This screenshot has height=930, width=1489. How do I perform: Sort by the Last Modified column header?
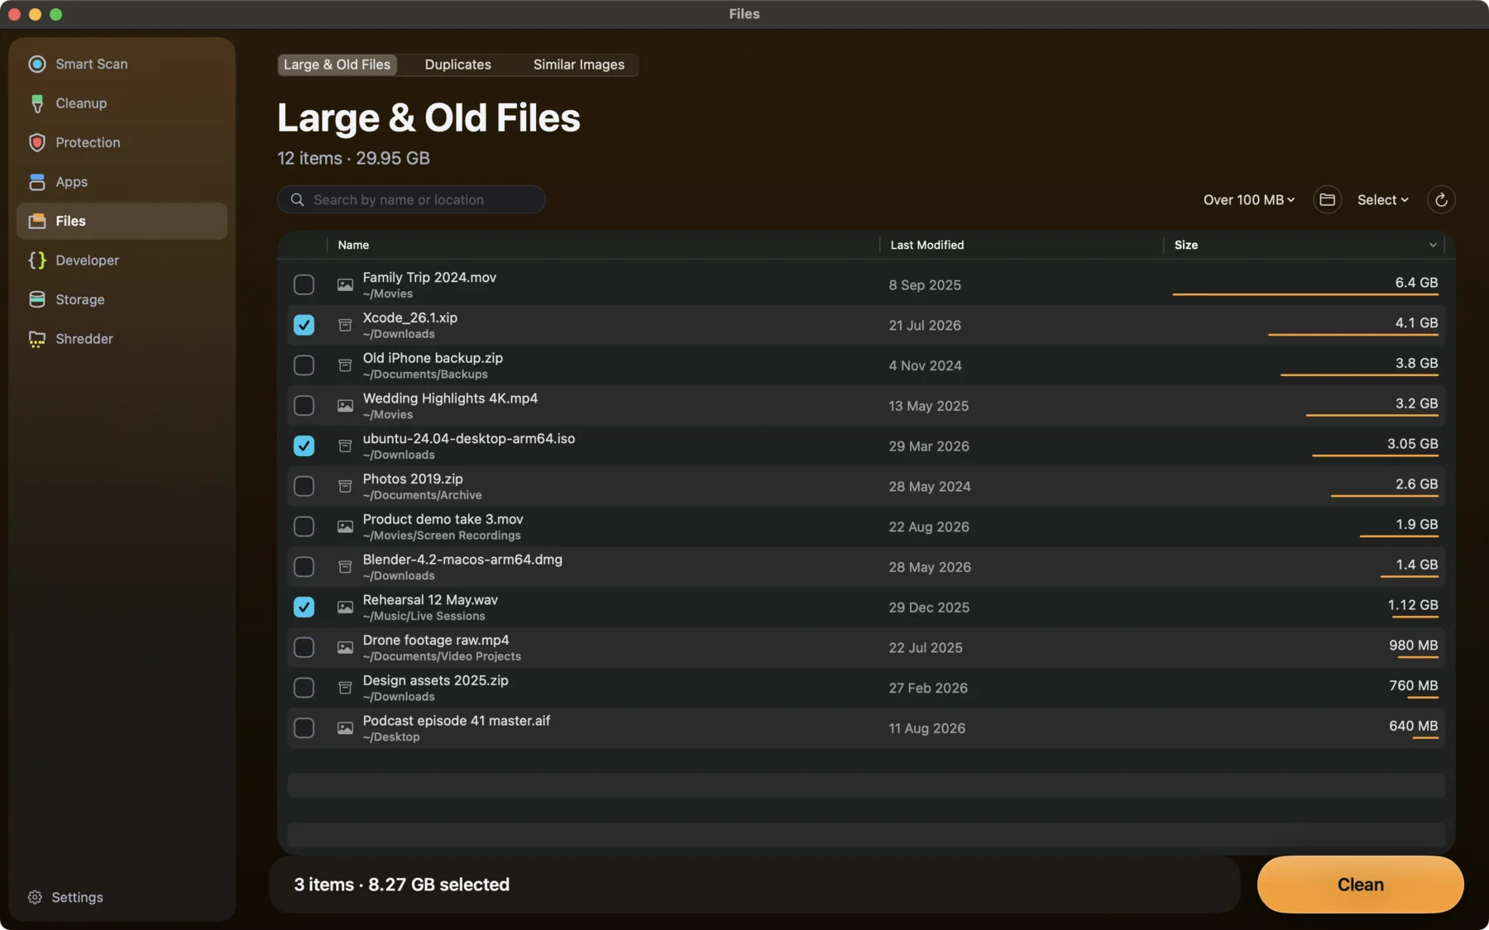(926, 245)
